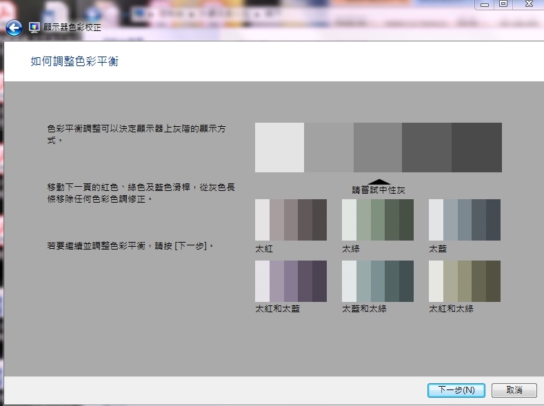Image resolution: width=544 pixels, height=406 pixels.
Task: Click the 太紅和太綠 sample thumbnail
Action: pyautogui.click(x=465, y=281)
